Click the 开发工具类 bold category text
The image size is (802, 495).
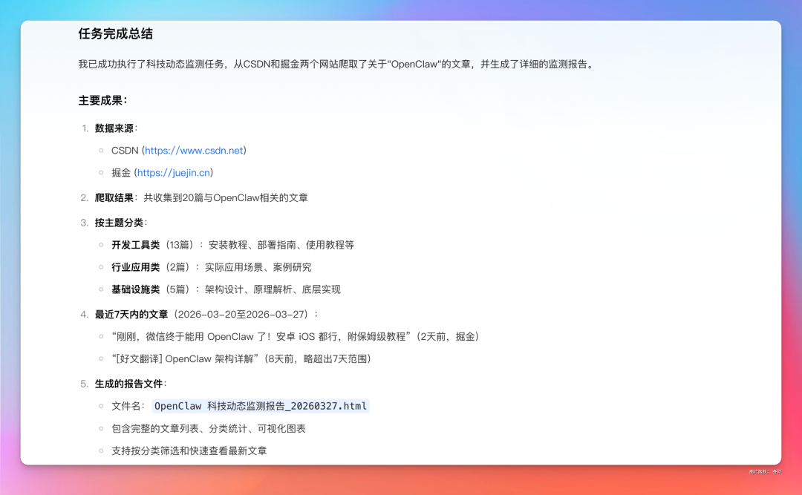pyautogui.click(x=135, y=245)
